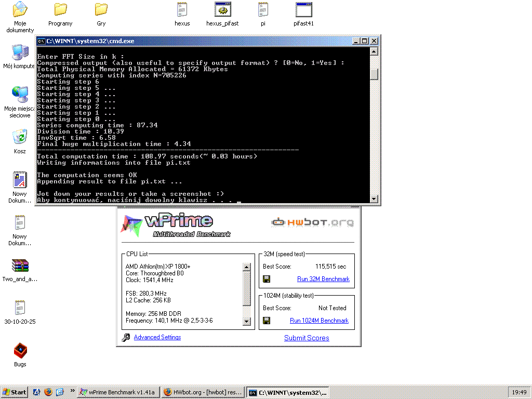Click first quick launch icon next to Start
This screenshot has width=532, height=399.
[x=37, y=392]
